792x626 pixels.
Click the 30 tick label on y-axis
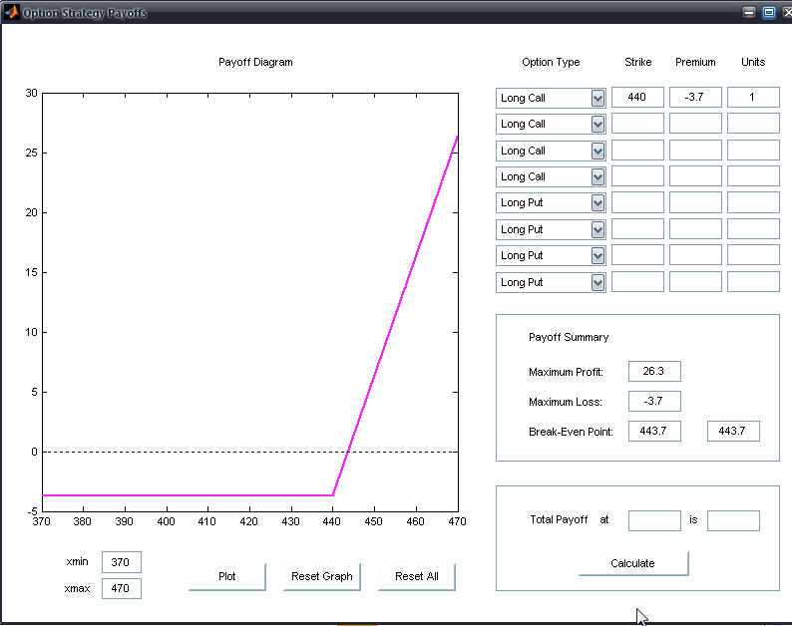(31, 93)
